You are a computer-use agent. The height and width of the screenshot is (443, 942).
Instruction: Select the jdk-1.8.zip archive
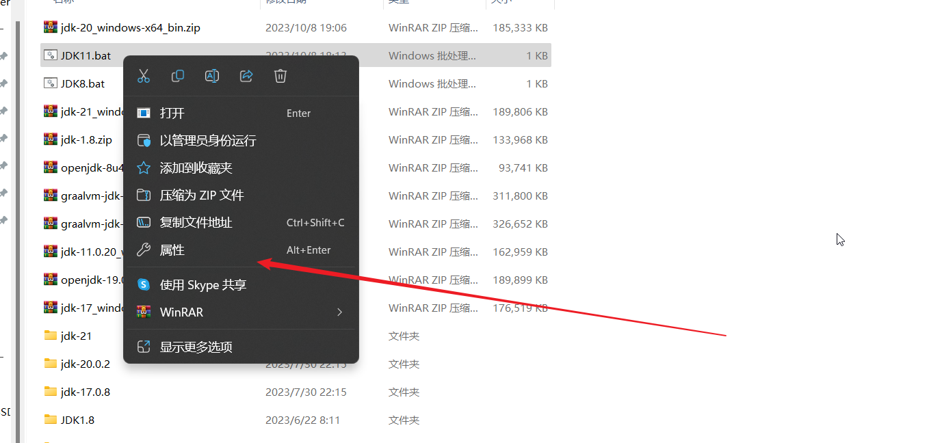click(86, 139)
